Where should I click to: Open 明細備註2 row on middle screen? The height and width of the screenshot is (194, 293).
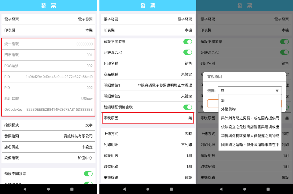(x=148, y=96)
